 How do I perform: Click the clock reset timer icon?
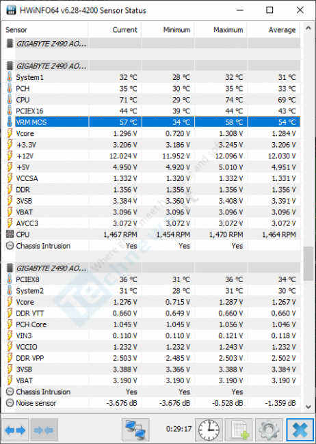point(209,430)
